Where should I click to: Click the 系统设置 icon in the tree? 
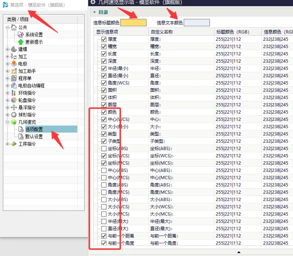click(x=21, y=34)
